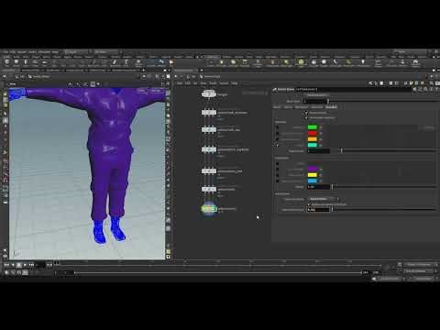Click the bottom-most parameter value field
Viewport: 440px width, 330px height.
coord(319,210)
